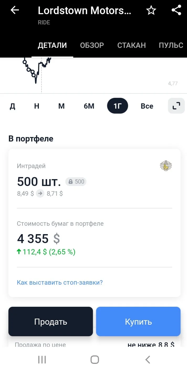Select the Н weekly chart period
Screen dimensions: 187x372
pos(37,106)
